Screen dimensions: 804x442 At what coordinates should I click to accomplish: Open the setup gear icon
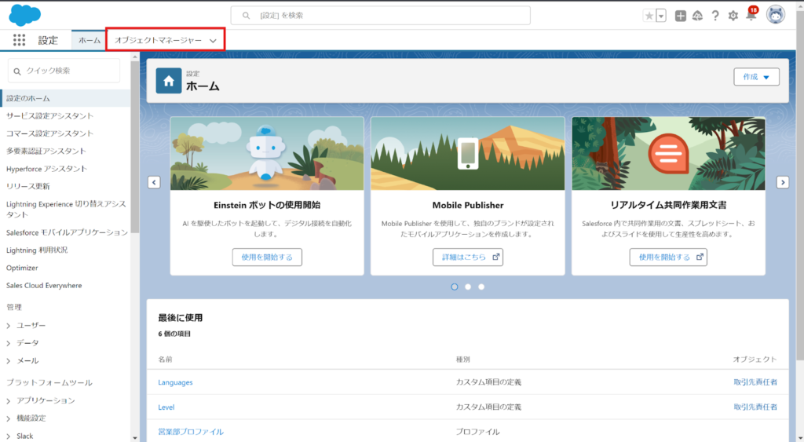[733, 16]
